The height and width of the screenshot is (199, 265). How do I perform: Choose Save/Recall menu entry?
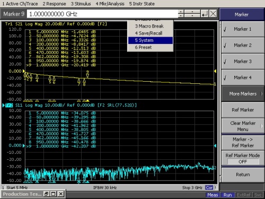coord(151,33)
